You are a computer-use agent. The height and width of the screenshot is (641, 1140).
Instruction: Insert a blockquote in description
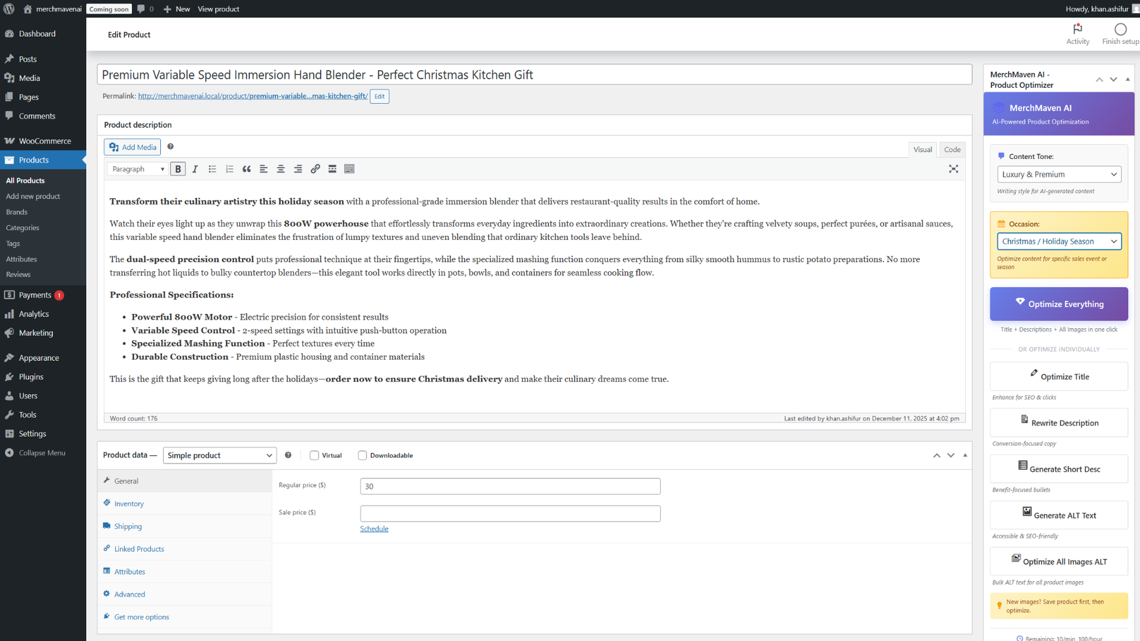point(246,169)
